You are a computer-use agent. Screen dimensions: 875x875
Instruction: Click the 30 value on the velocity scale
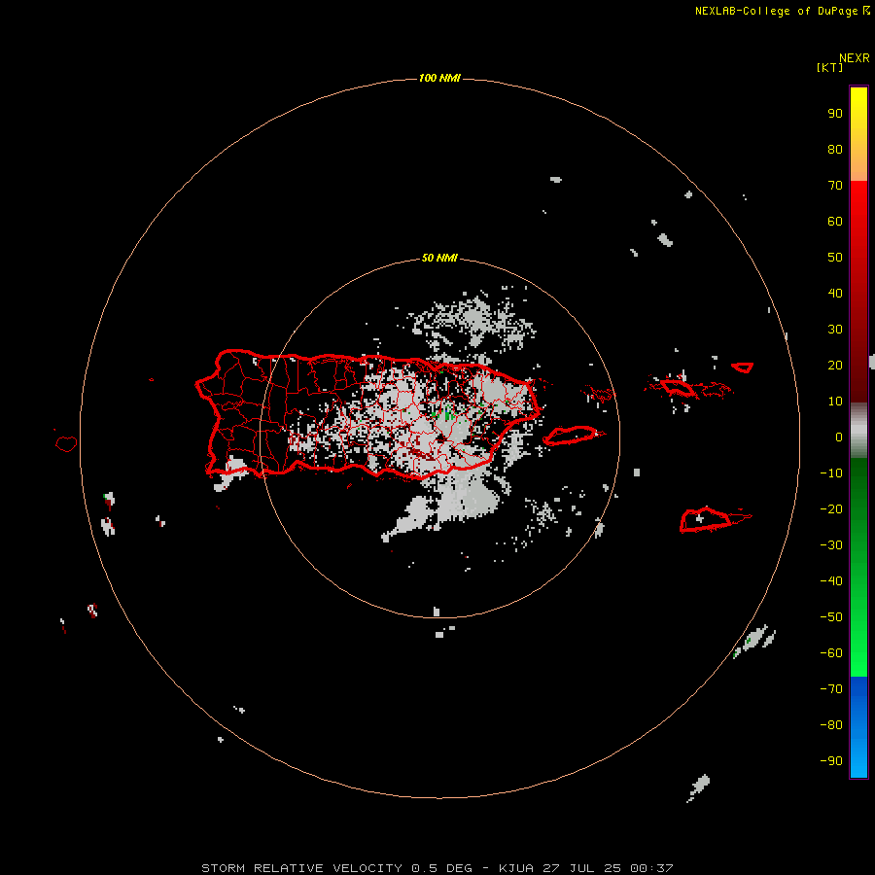point(835,330)
